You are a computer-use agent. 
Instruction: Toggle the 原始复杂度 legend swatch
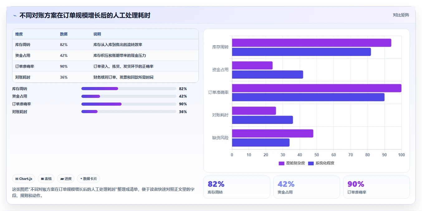(x=281, y=163)
